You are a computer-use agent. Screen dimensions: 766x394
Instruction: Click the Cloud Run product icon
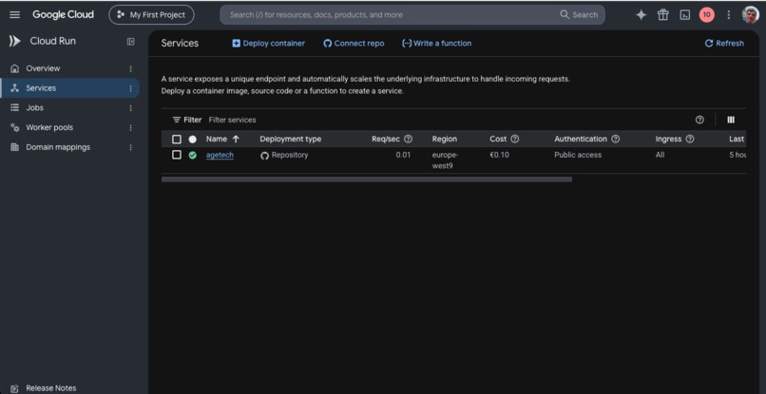point(14,41)
